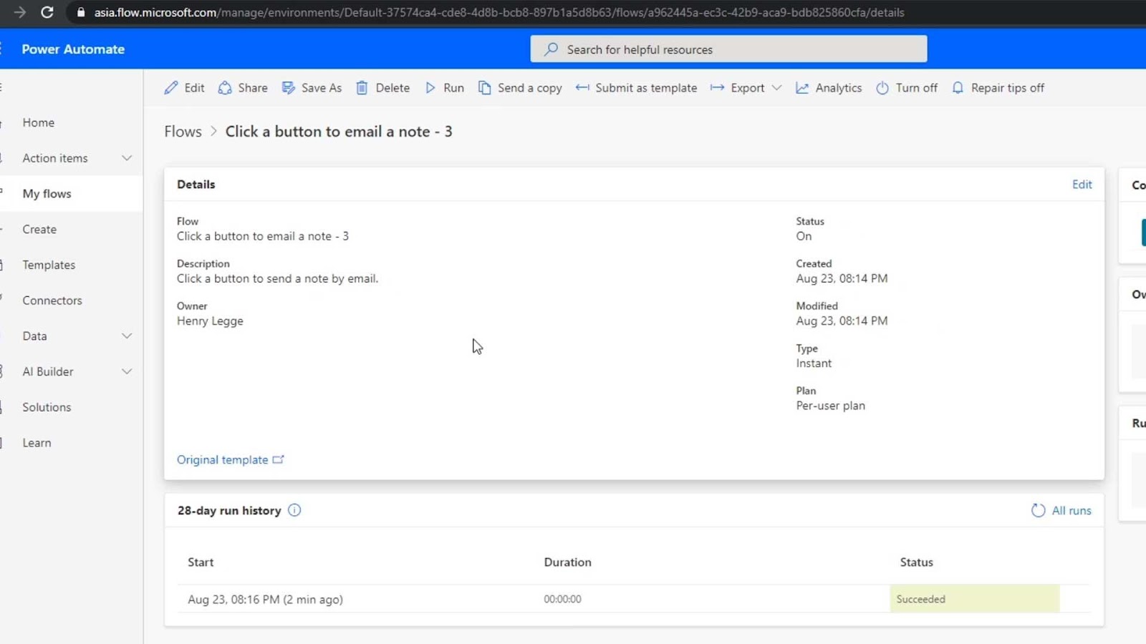Click the Submit as template arrow icon
The image size is (1146, 644).
pyautogui.click(x=582, y=88)
